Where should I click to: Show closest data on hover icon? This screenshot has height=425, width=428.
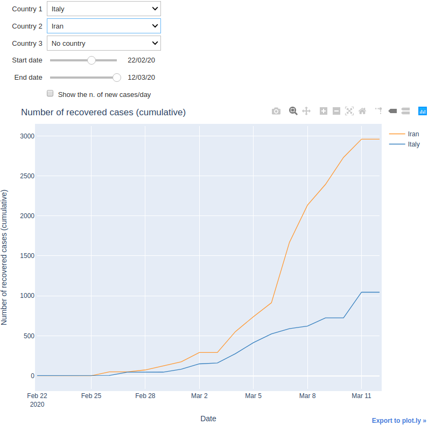pos(392,111)
